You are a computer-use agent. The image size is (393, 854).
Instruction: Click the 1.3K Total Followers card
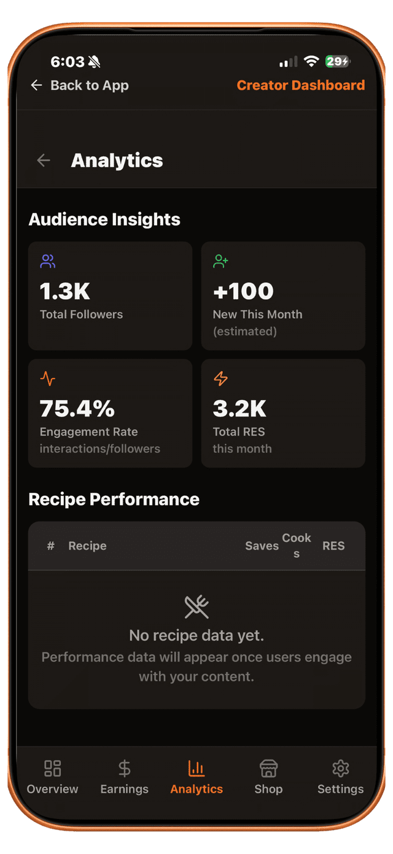point(110,296)
